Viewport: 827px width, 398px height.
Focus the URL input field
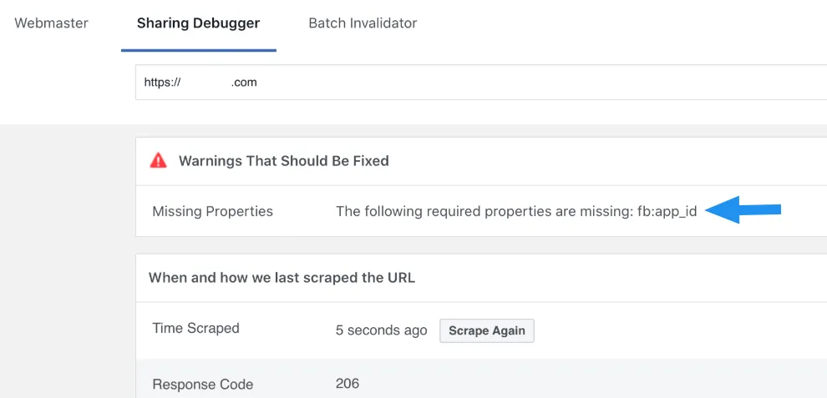tap(481, 83)
